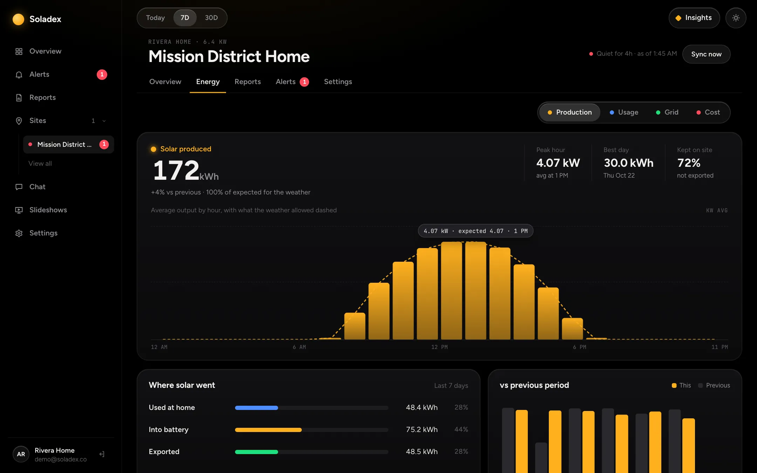Click the Sites map pin icon
Image resolution: width=757 pixels, height=473 pixels.
(x=19, y=121)
